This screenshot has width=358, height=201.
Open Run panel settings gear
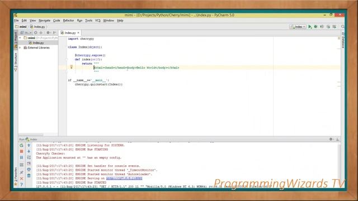pyautogui.click(x=331, y=139)
